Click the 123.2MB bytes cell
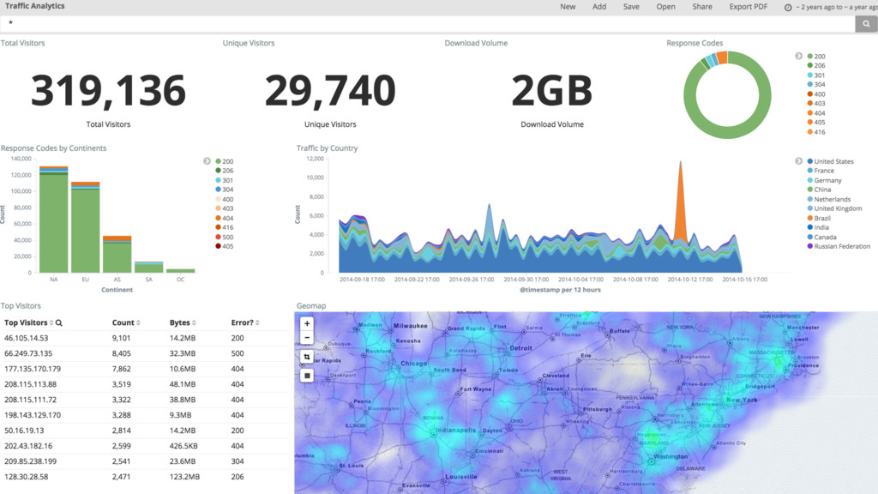878x494 pixels. point(185,477)
